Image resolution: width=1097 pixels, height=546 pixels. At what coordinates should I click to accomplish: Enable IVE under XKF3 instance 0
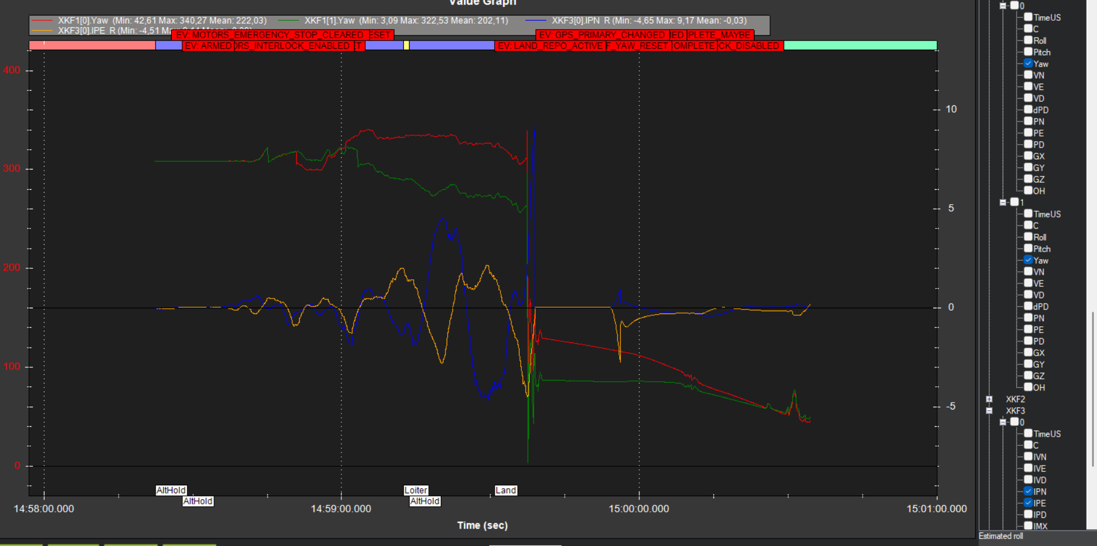[x=1028, y=468]
